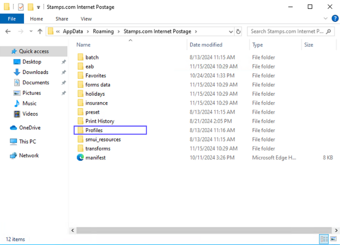Click the search magnifier icon
This screenshot has height=245, width=340.
(x=329, y=31)
